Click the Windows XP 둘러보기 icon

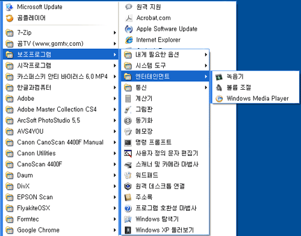(x=128, y=230)
